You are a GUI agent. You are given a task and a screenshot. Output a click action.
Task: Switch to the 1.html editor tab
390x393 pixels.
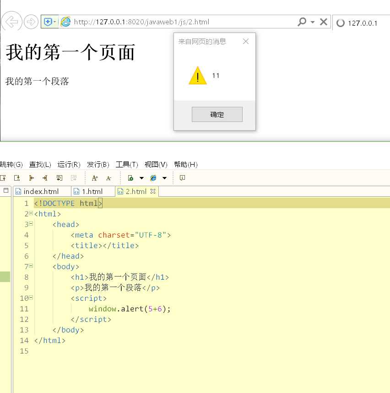point(92,192)
